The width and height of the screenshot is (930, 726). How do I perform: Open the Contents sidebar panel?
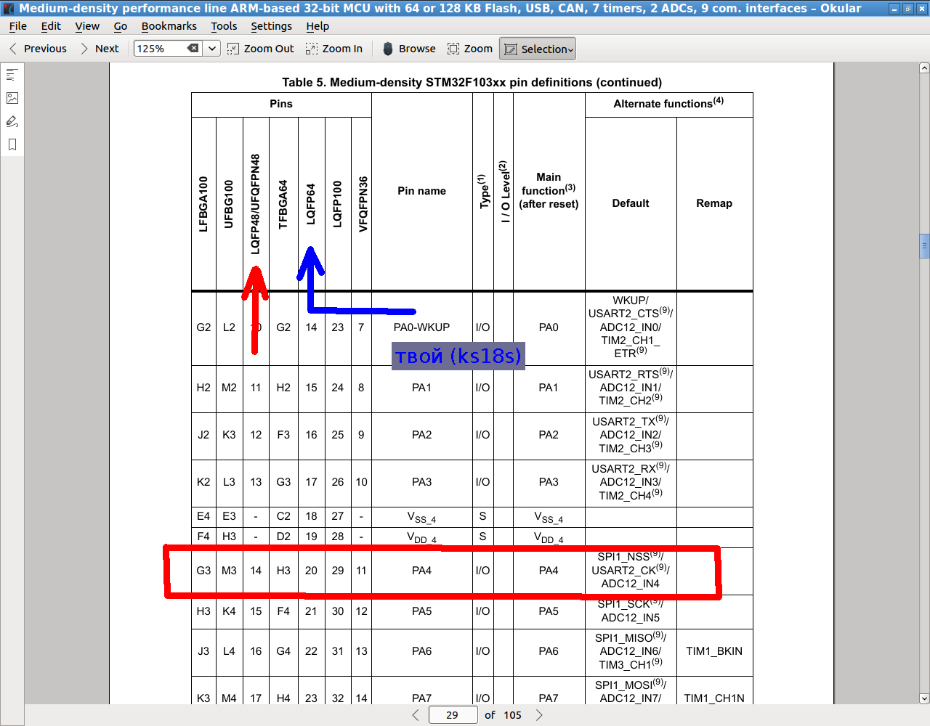[12, 75]
